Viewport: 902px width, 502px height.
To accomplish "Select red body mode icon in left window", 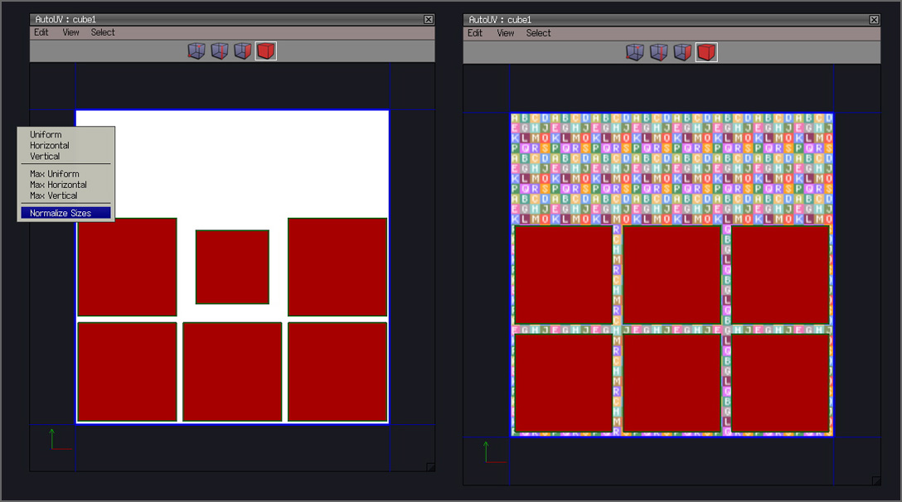I will (x=266, y=51).
